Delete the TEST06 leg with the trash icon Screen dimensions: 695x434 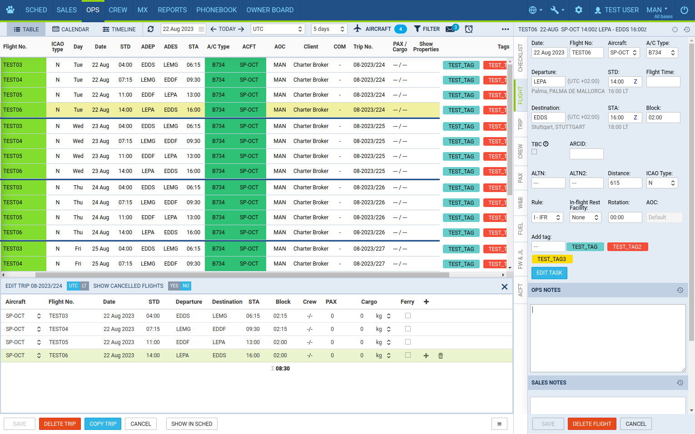coord(441,356)
